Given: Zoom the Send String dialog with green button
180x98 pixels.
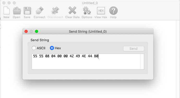Looking at the screenshot, I should pos(37,31).
